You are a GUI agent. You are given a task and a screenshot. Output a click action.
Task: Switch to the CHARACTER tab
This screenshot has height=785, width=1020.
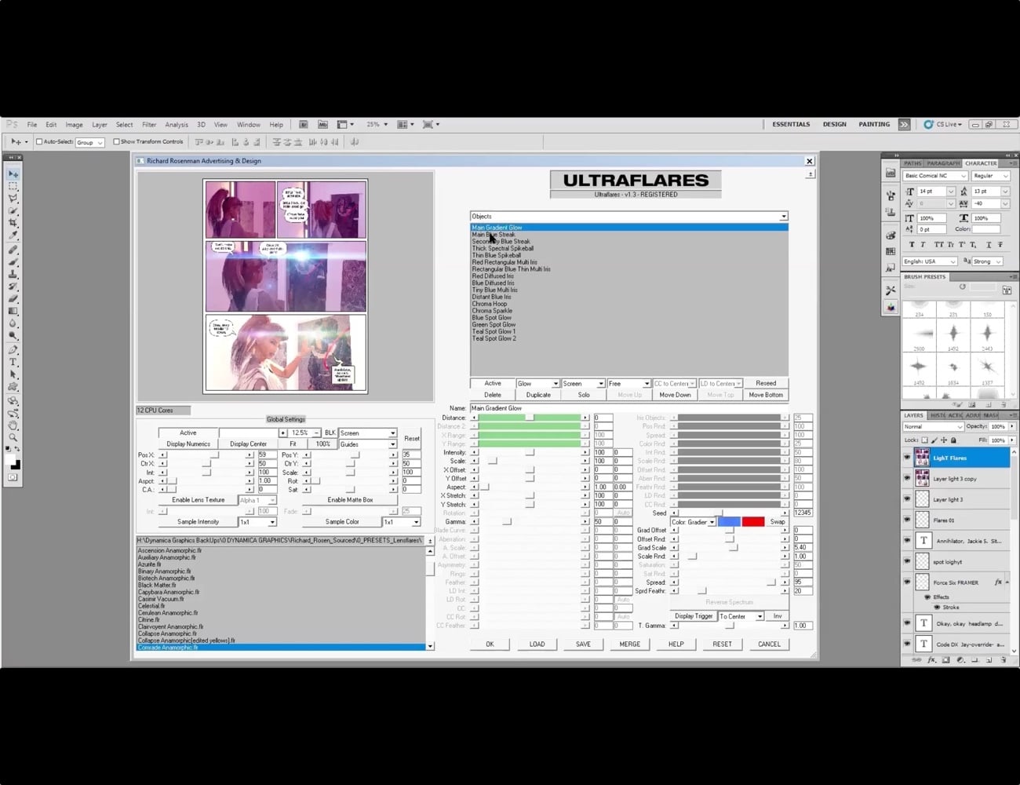[980, 162]
